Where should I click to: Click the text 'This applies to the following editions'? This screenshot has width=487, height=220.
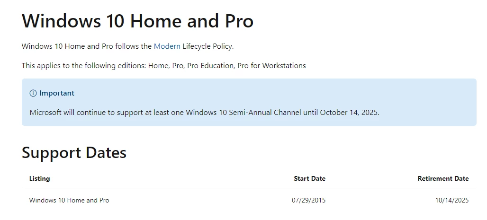[83, 66]
